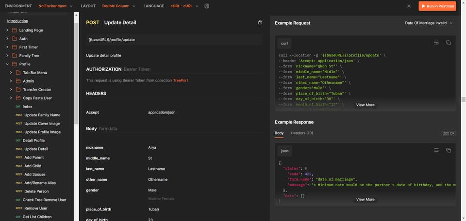Toggle word wrap in json response
The width and height of the screenshot is (466, 221).
point(436,150)
